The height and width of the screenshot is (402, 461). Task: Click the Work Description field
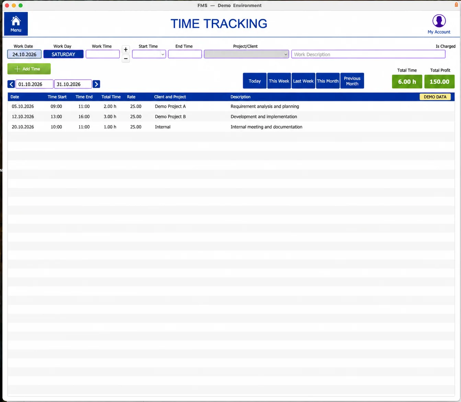click(368, 54)
